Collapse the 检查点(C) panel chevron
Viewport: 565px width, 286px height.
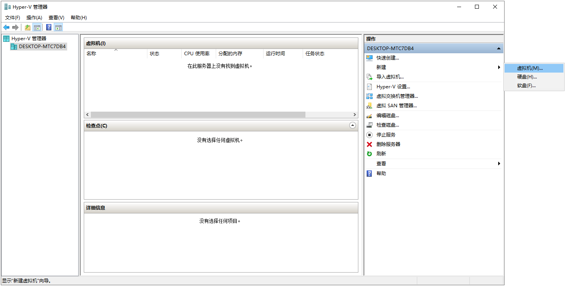point(353,125)
